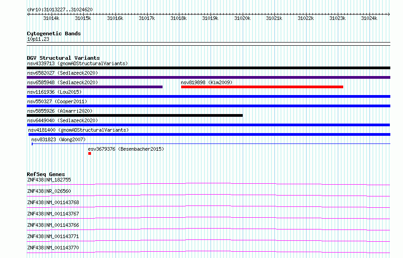This screenshot has height=258, width=403.
Task: Open nsv5855926 (Almarri2020) label
Action: click(x=60, y=111)
